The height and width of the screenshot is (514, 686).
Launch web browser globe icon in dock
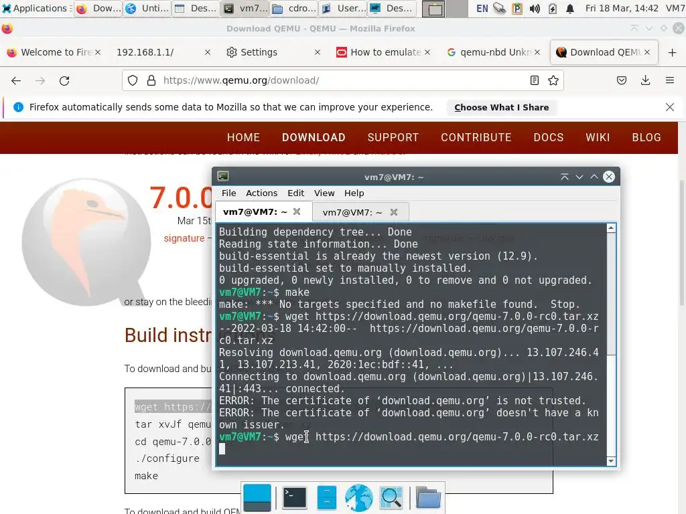359,498
